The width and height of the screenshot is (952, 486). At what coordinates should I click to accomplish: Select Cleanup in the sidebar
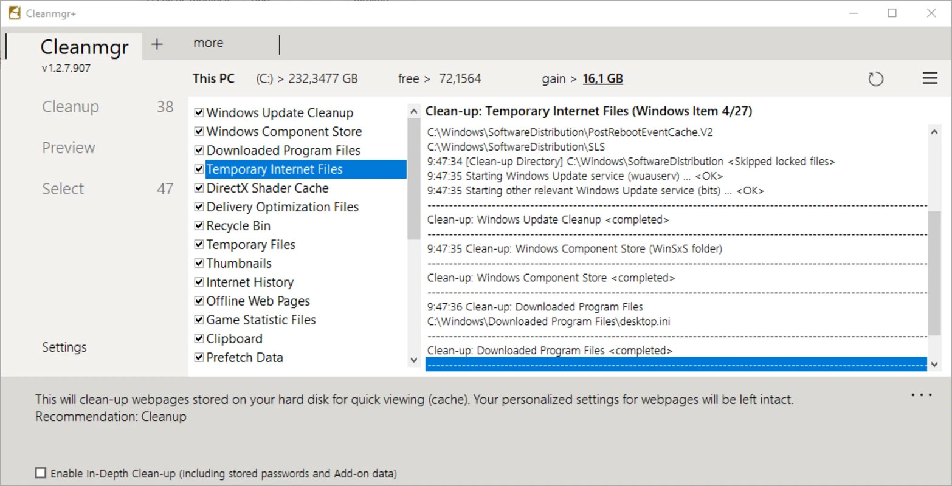coord(71,107)
